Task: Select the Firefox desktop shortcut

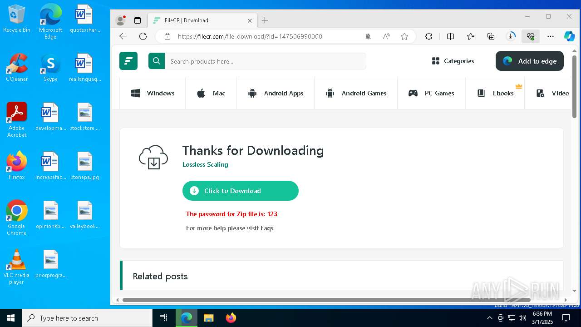Action: [x=17, y=166]
